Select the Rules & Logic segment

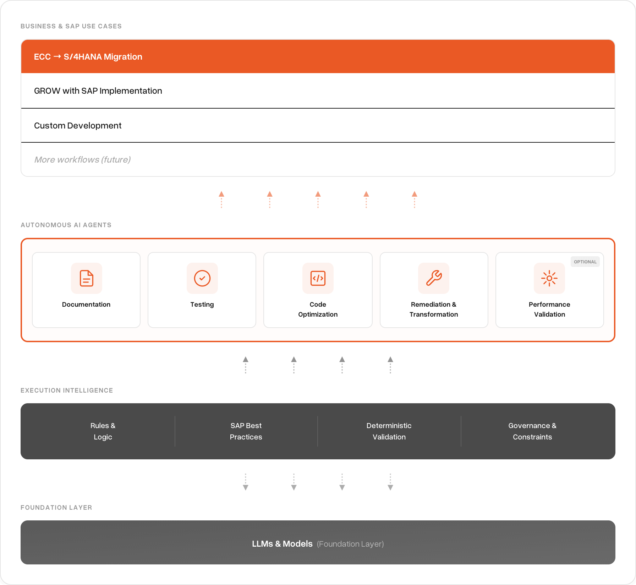(103, 431)
